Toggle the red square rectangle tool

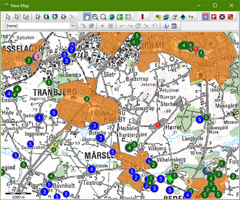(205, 17)
